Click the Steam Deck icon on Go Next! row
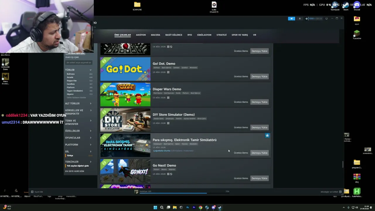The image size is (375, 211). (x=171, y=174)
